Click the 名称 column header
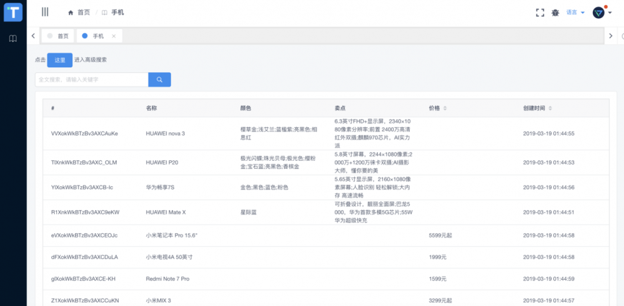The width and height of the screenshot is (624, 306). 151,108
